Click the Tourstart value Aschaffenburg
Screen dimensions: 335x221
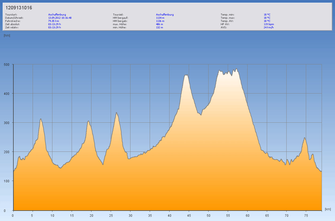(57, 14)
